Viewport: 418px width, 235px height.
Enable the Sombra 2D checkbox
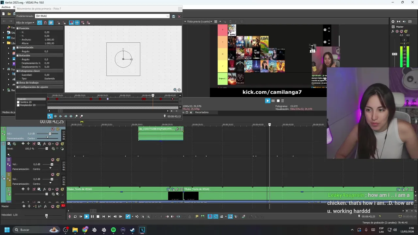[x=18, y=102]
